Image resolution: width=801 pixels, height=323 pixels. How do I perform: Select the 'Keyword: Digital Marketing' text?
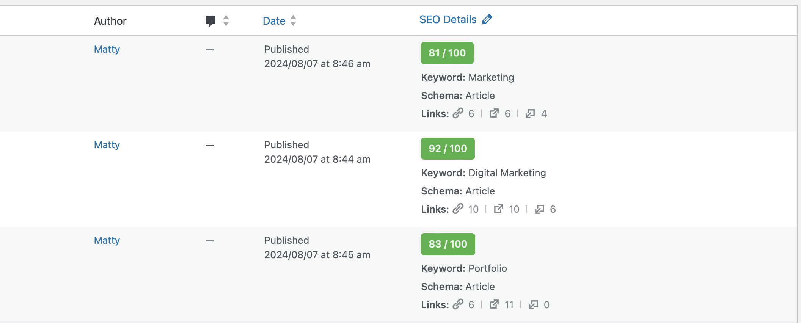click(x=484, y=173)
